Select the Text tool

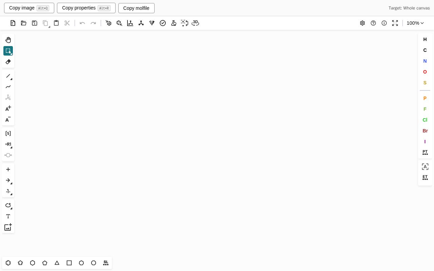8,216
